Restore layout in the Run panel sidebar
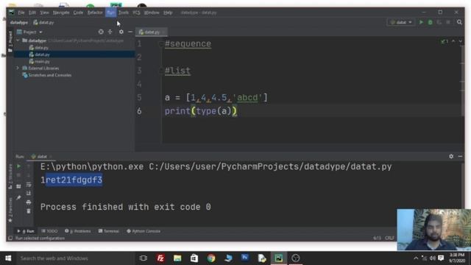Viewport: 471px width, 265px height. tap(18, 186)
